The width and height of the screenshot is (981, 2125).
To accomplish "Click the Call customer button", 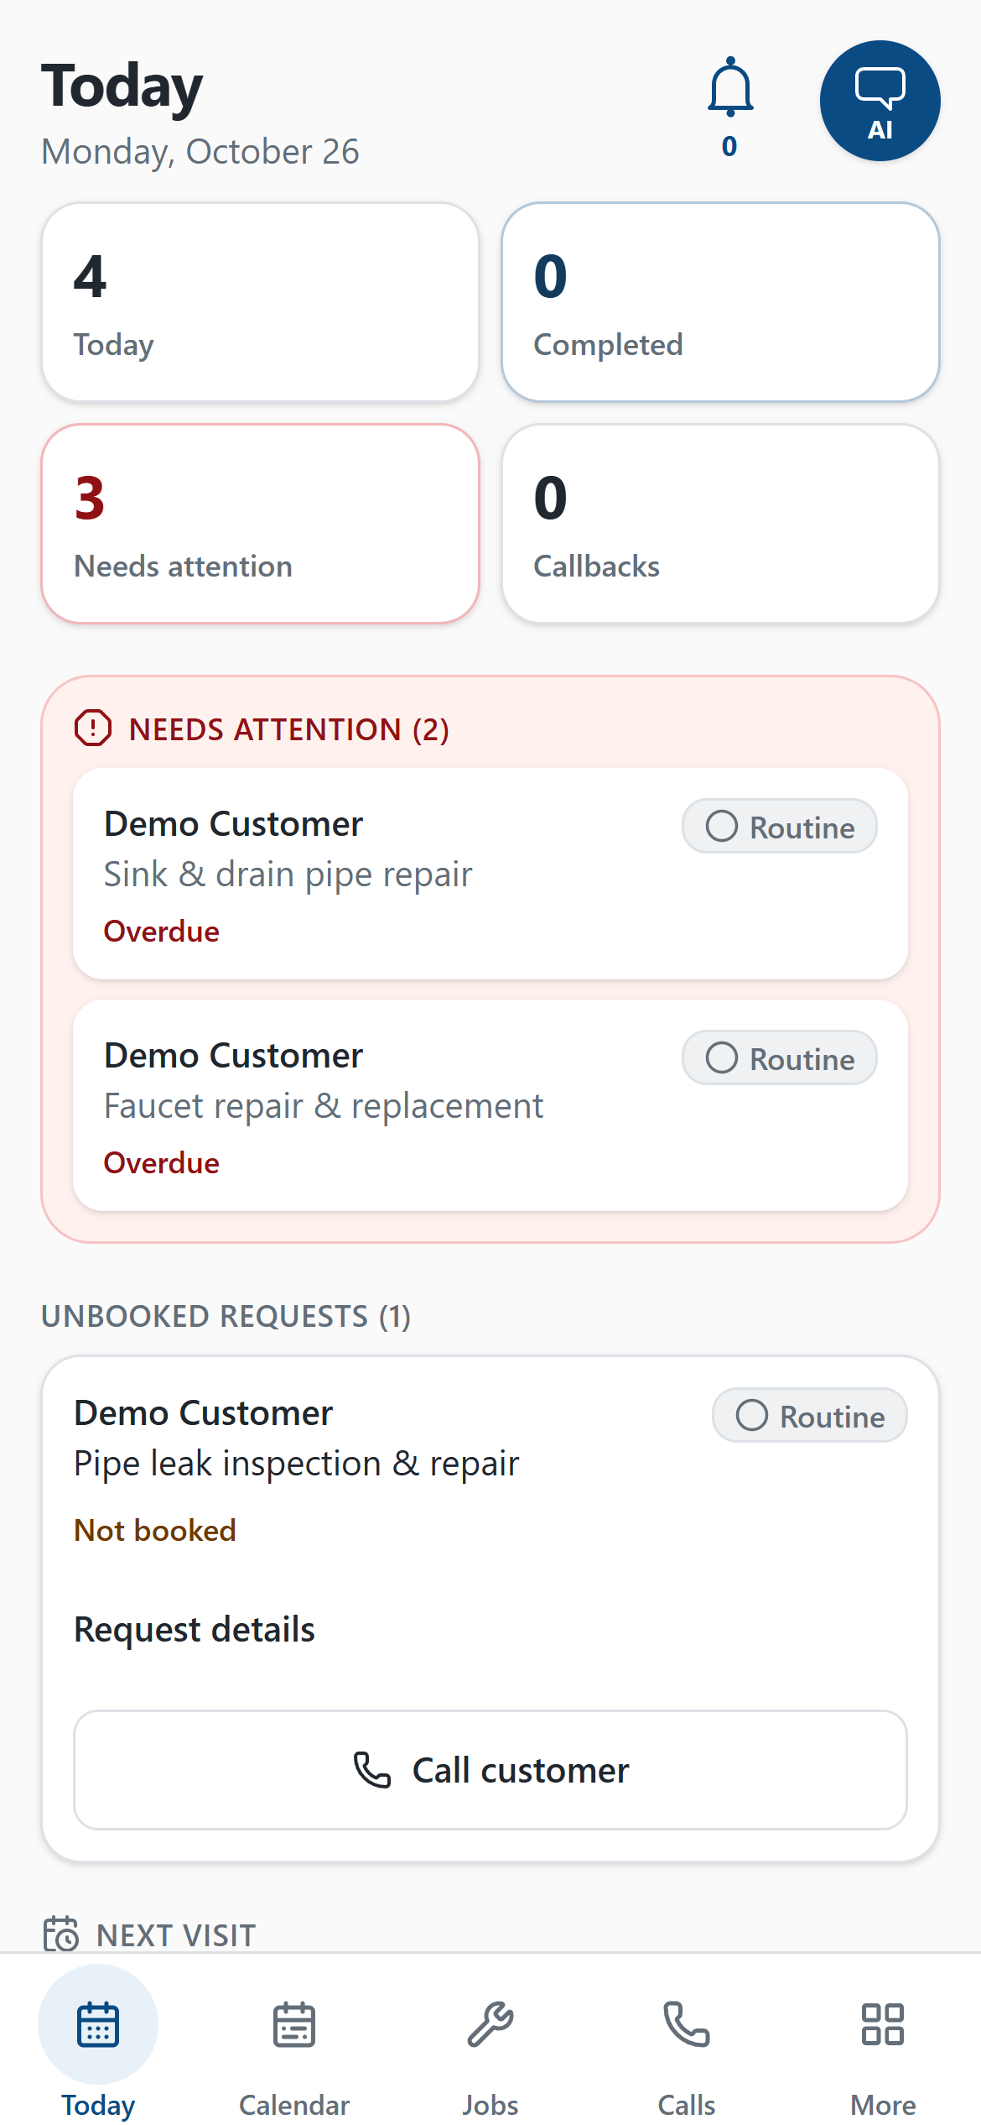I will pos(490,1770).
